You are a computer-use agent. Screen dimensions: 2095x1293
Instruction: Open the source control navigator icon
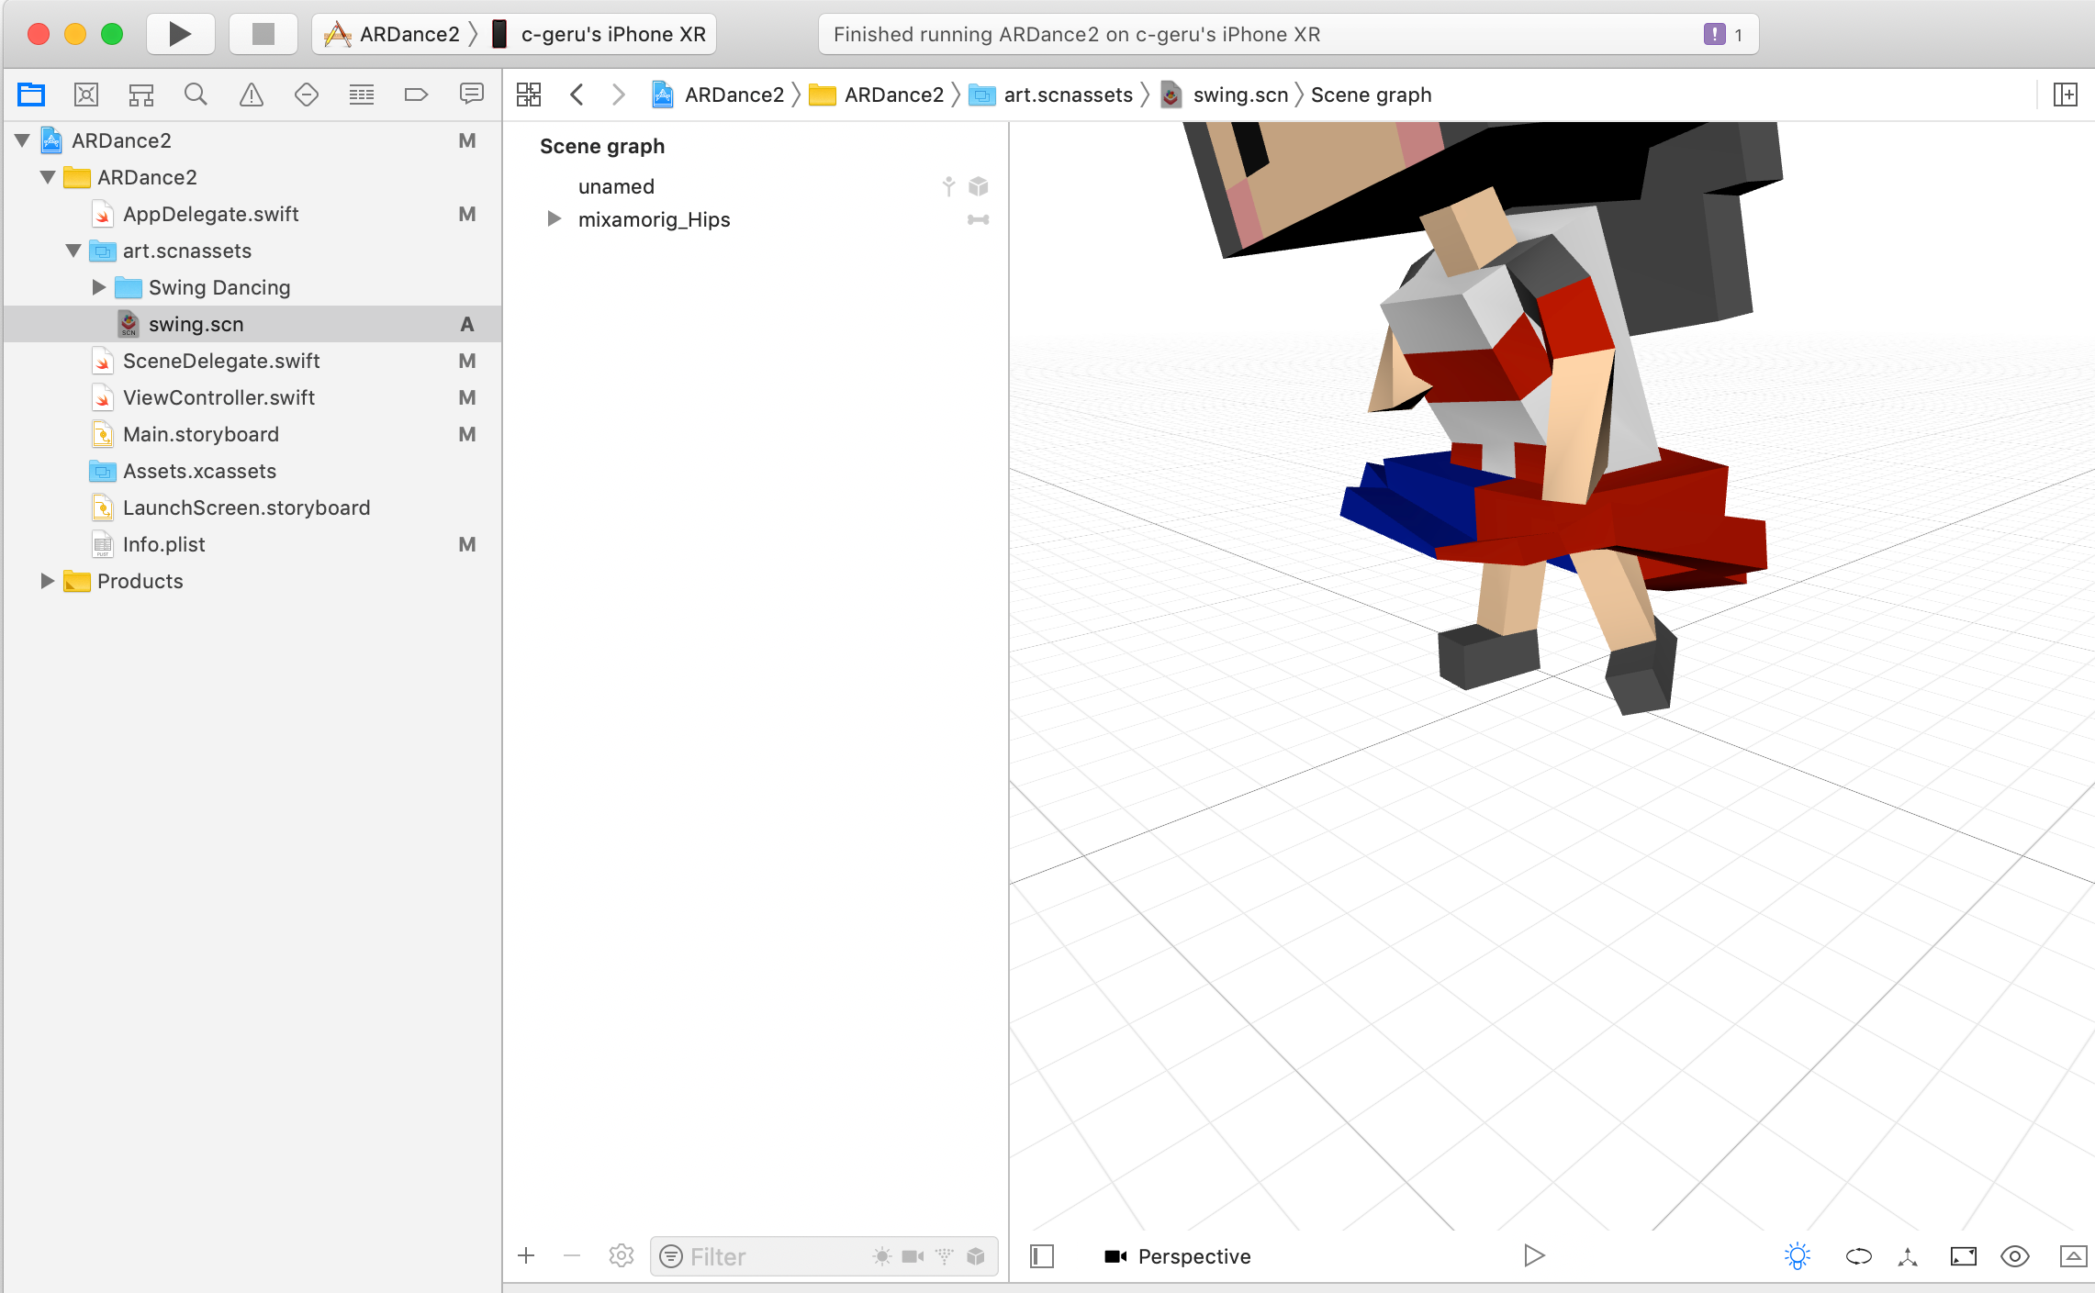coord(85,95)
